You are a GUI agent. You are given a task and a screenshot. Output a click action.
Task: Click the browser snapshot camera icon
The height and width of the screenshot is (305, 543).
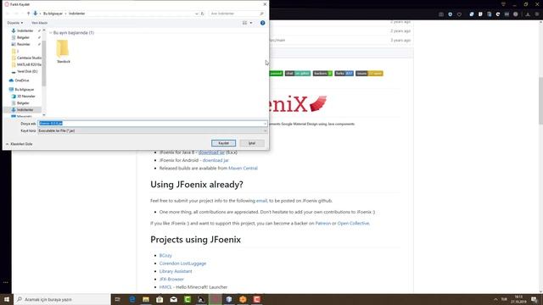click(x=441, y=14)
